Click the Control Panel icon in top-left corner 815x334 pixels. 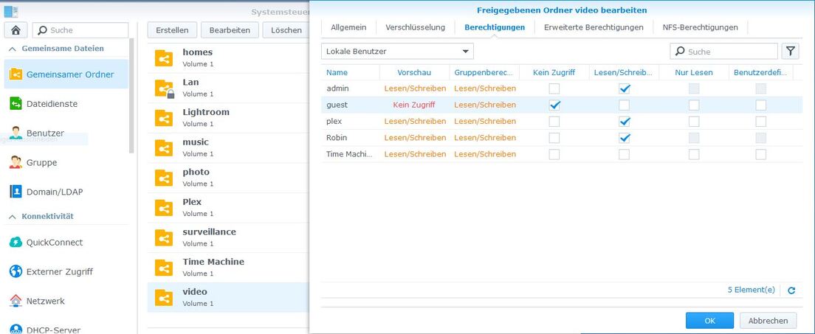10,11
